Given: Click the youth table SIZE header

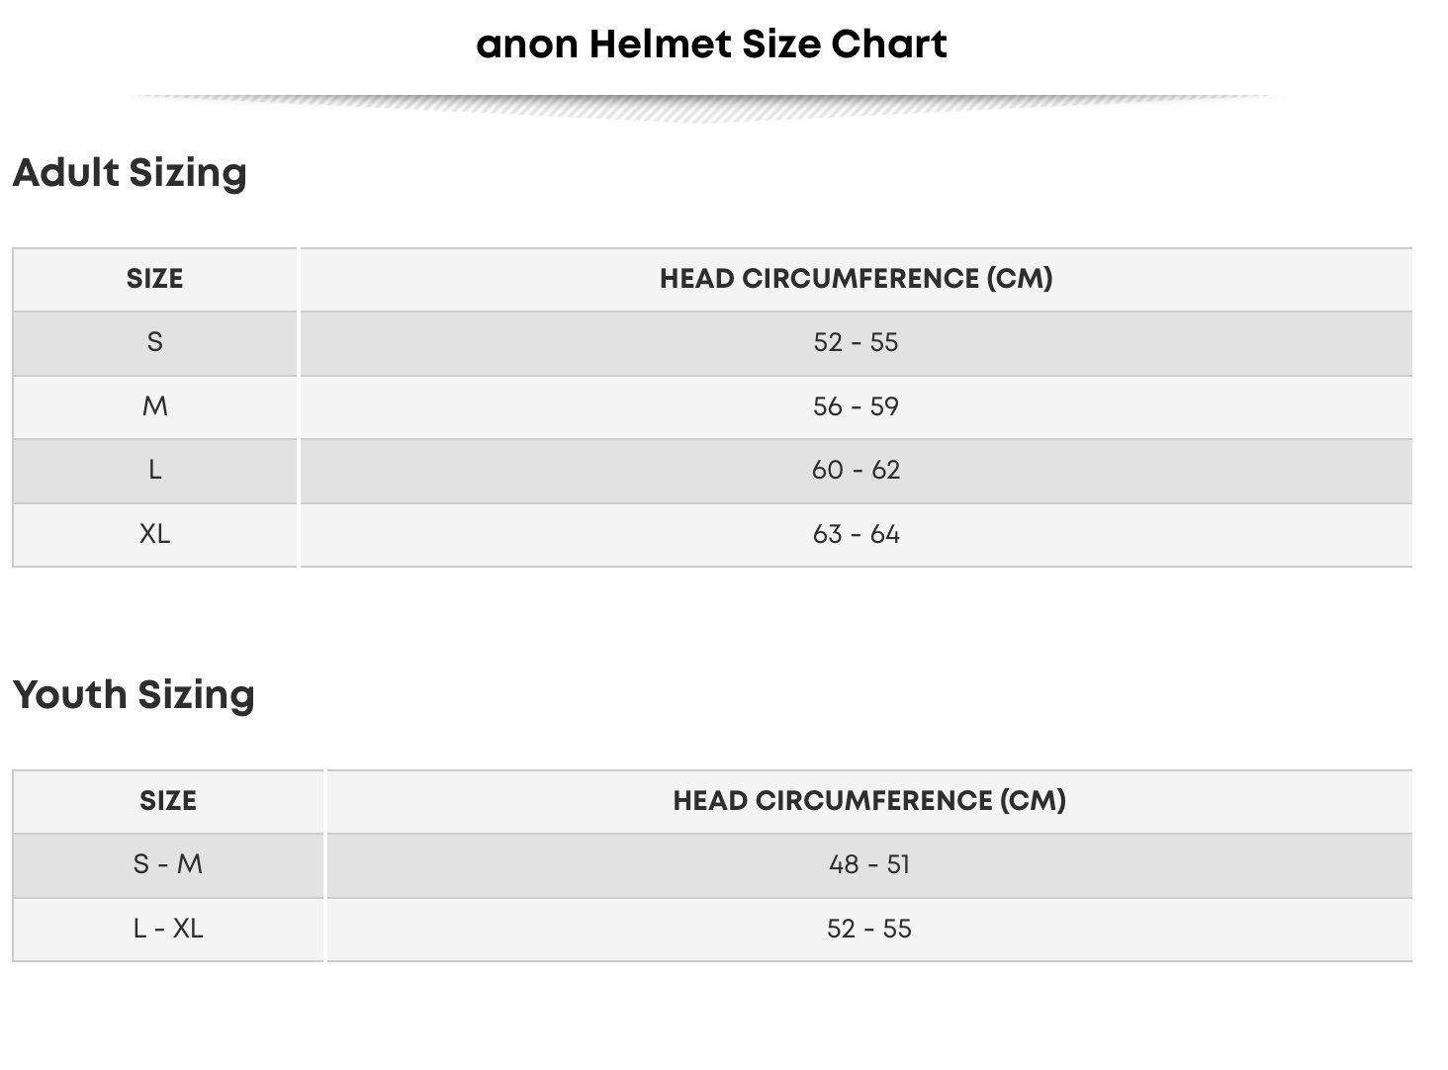Looking at the screenshot, I should (168, 801).
